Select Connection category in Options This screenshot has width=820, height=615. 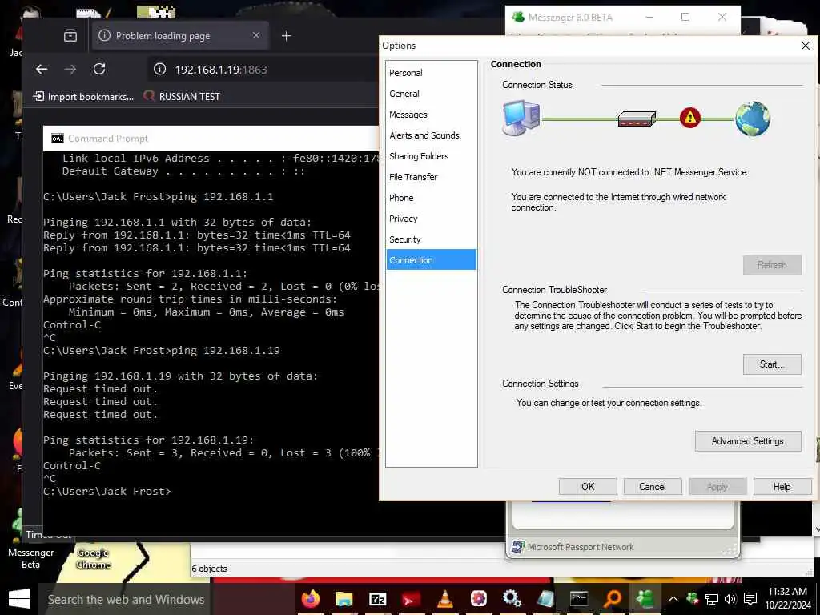[432, 260]
